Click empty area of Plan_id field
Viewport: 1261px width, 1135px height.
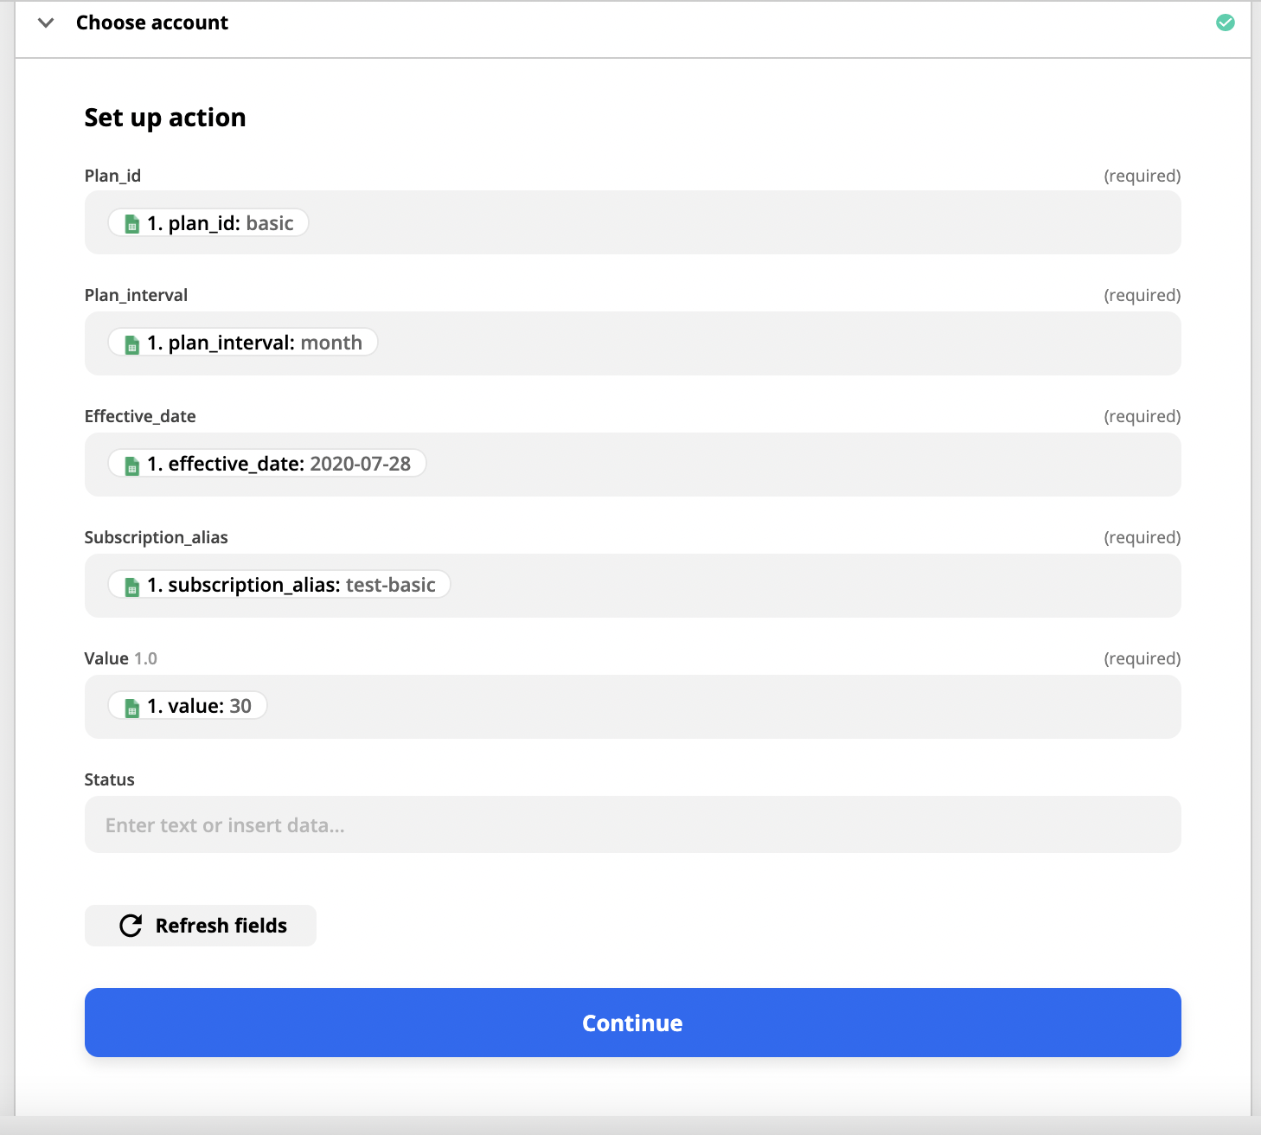pyautogui.click(x=744, y=222)
